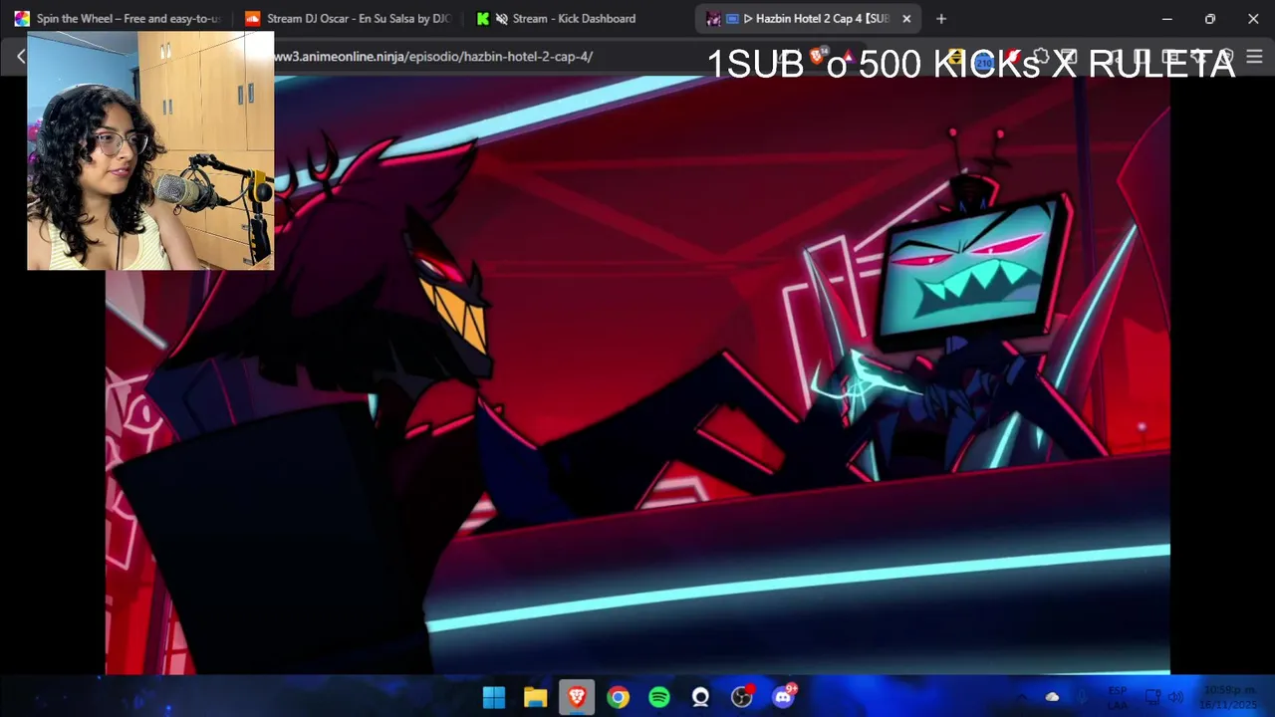Switch to the Spin the Wheel tab
Viewport: 1275px width, 717px height.
[x=117, y=18]
